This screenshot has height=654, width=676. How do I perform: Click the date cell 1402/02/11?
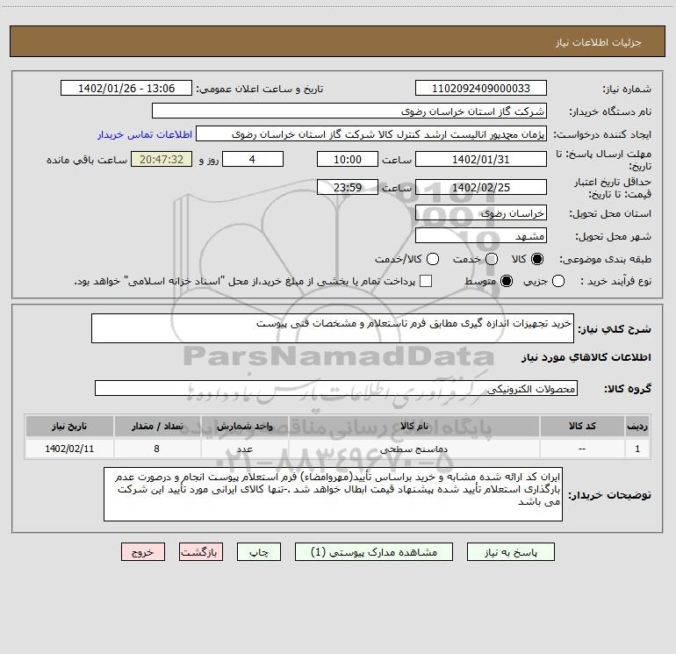[x=69, y=449]
